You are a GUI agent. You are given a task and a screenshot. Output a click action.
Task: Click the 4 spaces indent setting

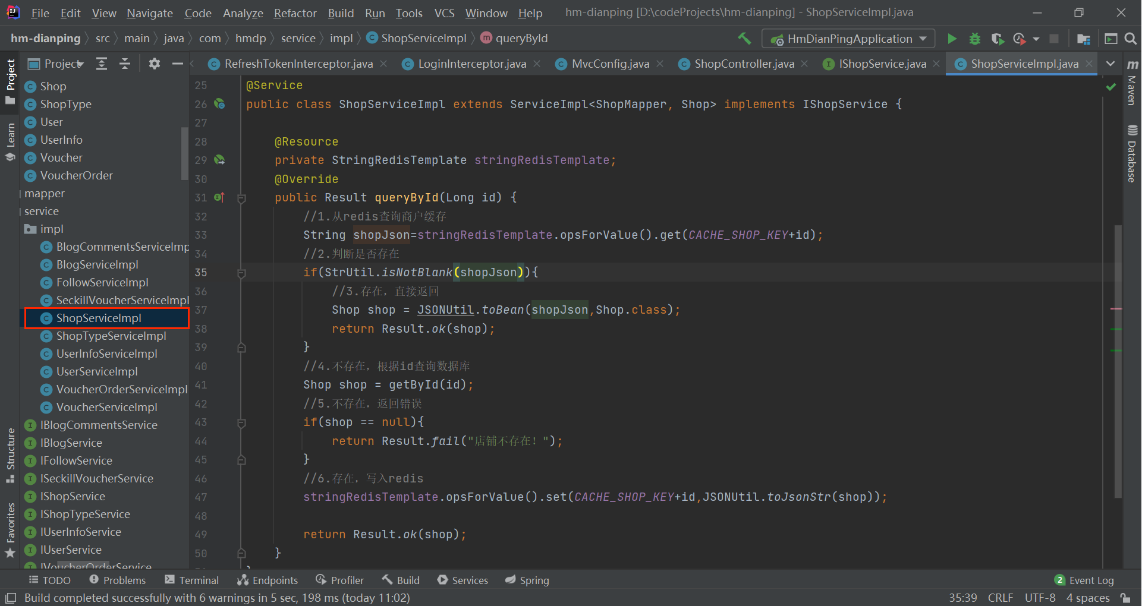1088,598
